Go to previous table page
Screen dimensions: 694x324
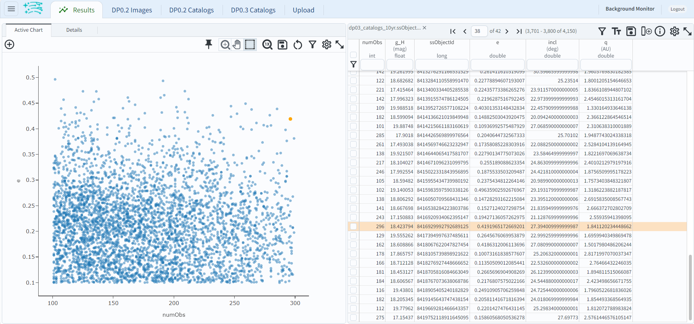click(x=465, y=31)
